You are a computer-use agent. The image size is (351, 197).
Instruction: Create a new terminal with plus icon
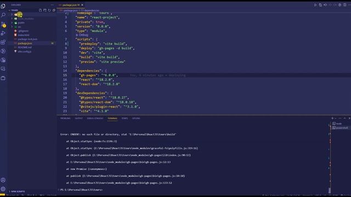(x=332, y=118)
